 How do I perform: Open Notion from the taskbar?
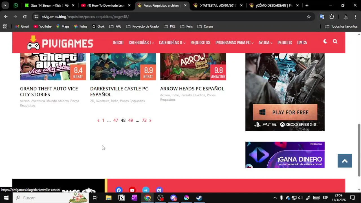122,198
